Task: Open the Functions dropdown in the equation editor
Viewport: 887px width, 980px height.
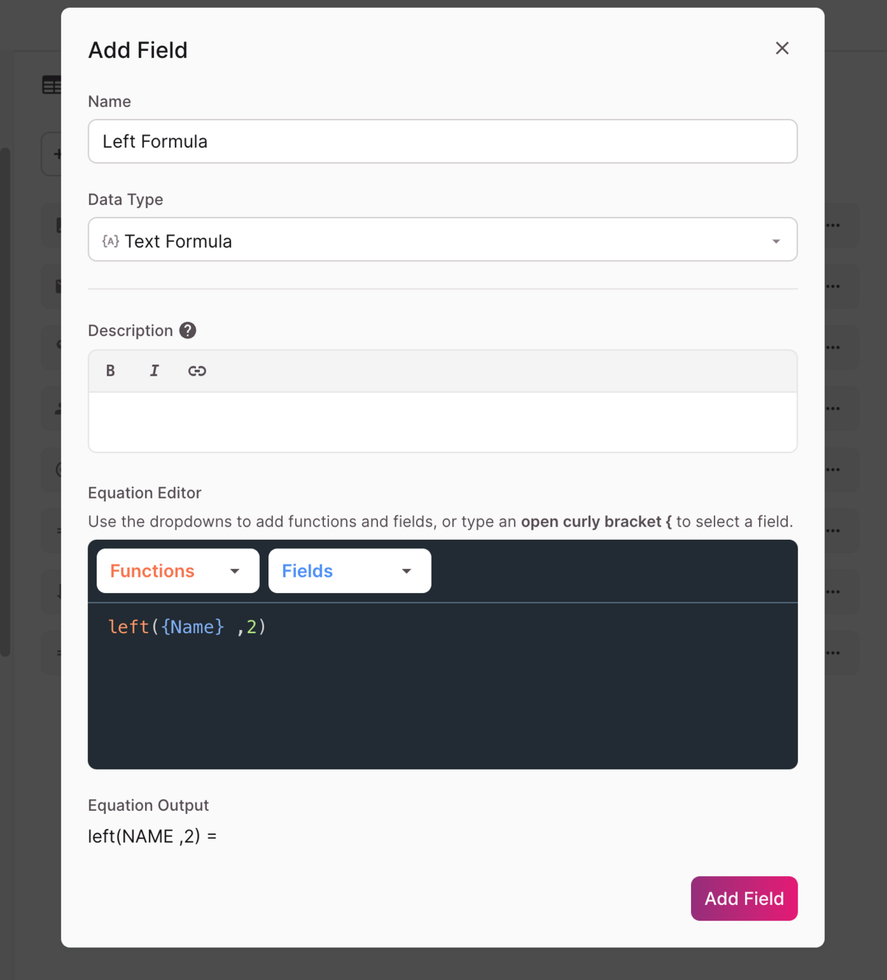Action: pos(177,570)
